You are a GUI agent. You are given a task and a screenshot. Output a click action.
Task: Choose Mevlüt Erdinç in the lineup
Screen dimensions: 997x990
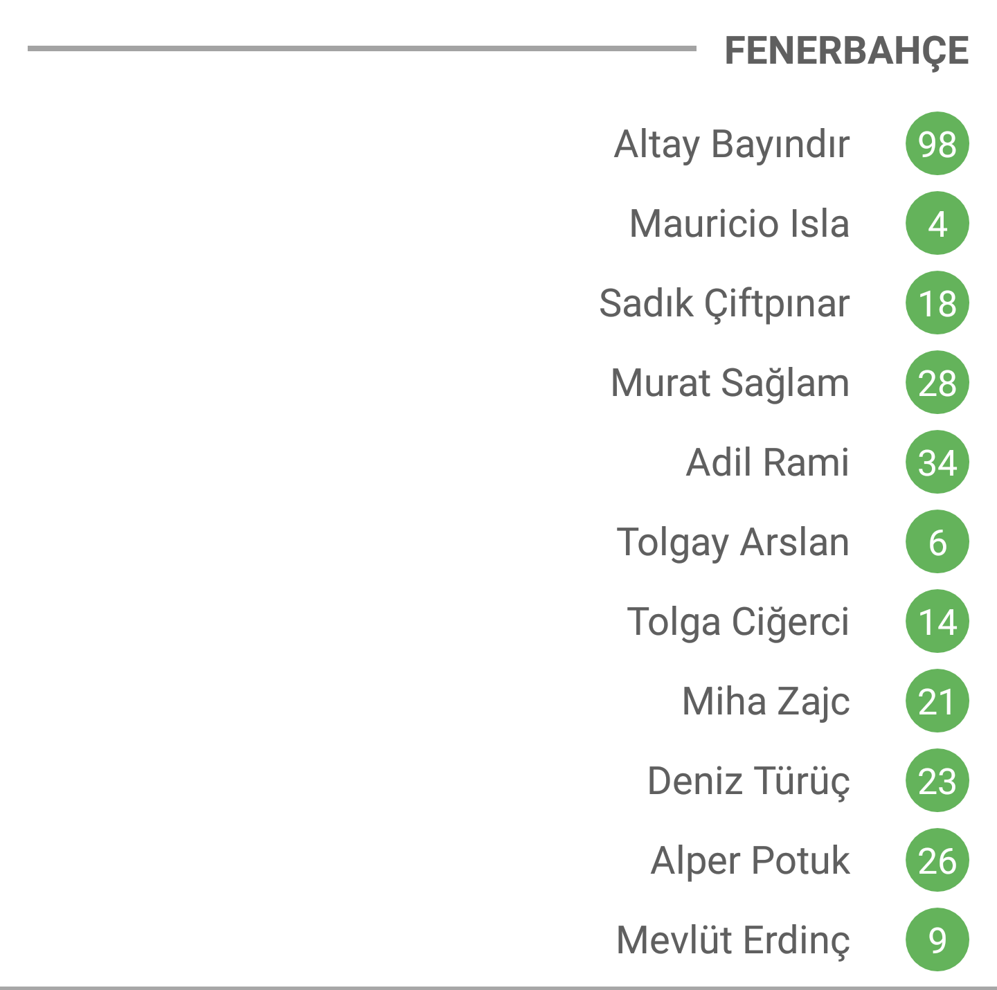[x=733, y=941]
